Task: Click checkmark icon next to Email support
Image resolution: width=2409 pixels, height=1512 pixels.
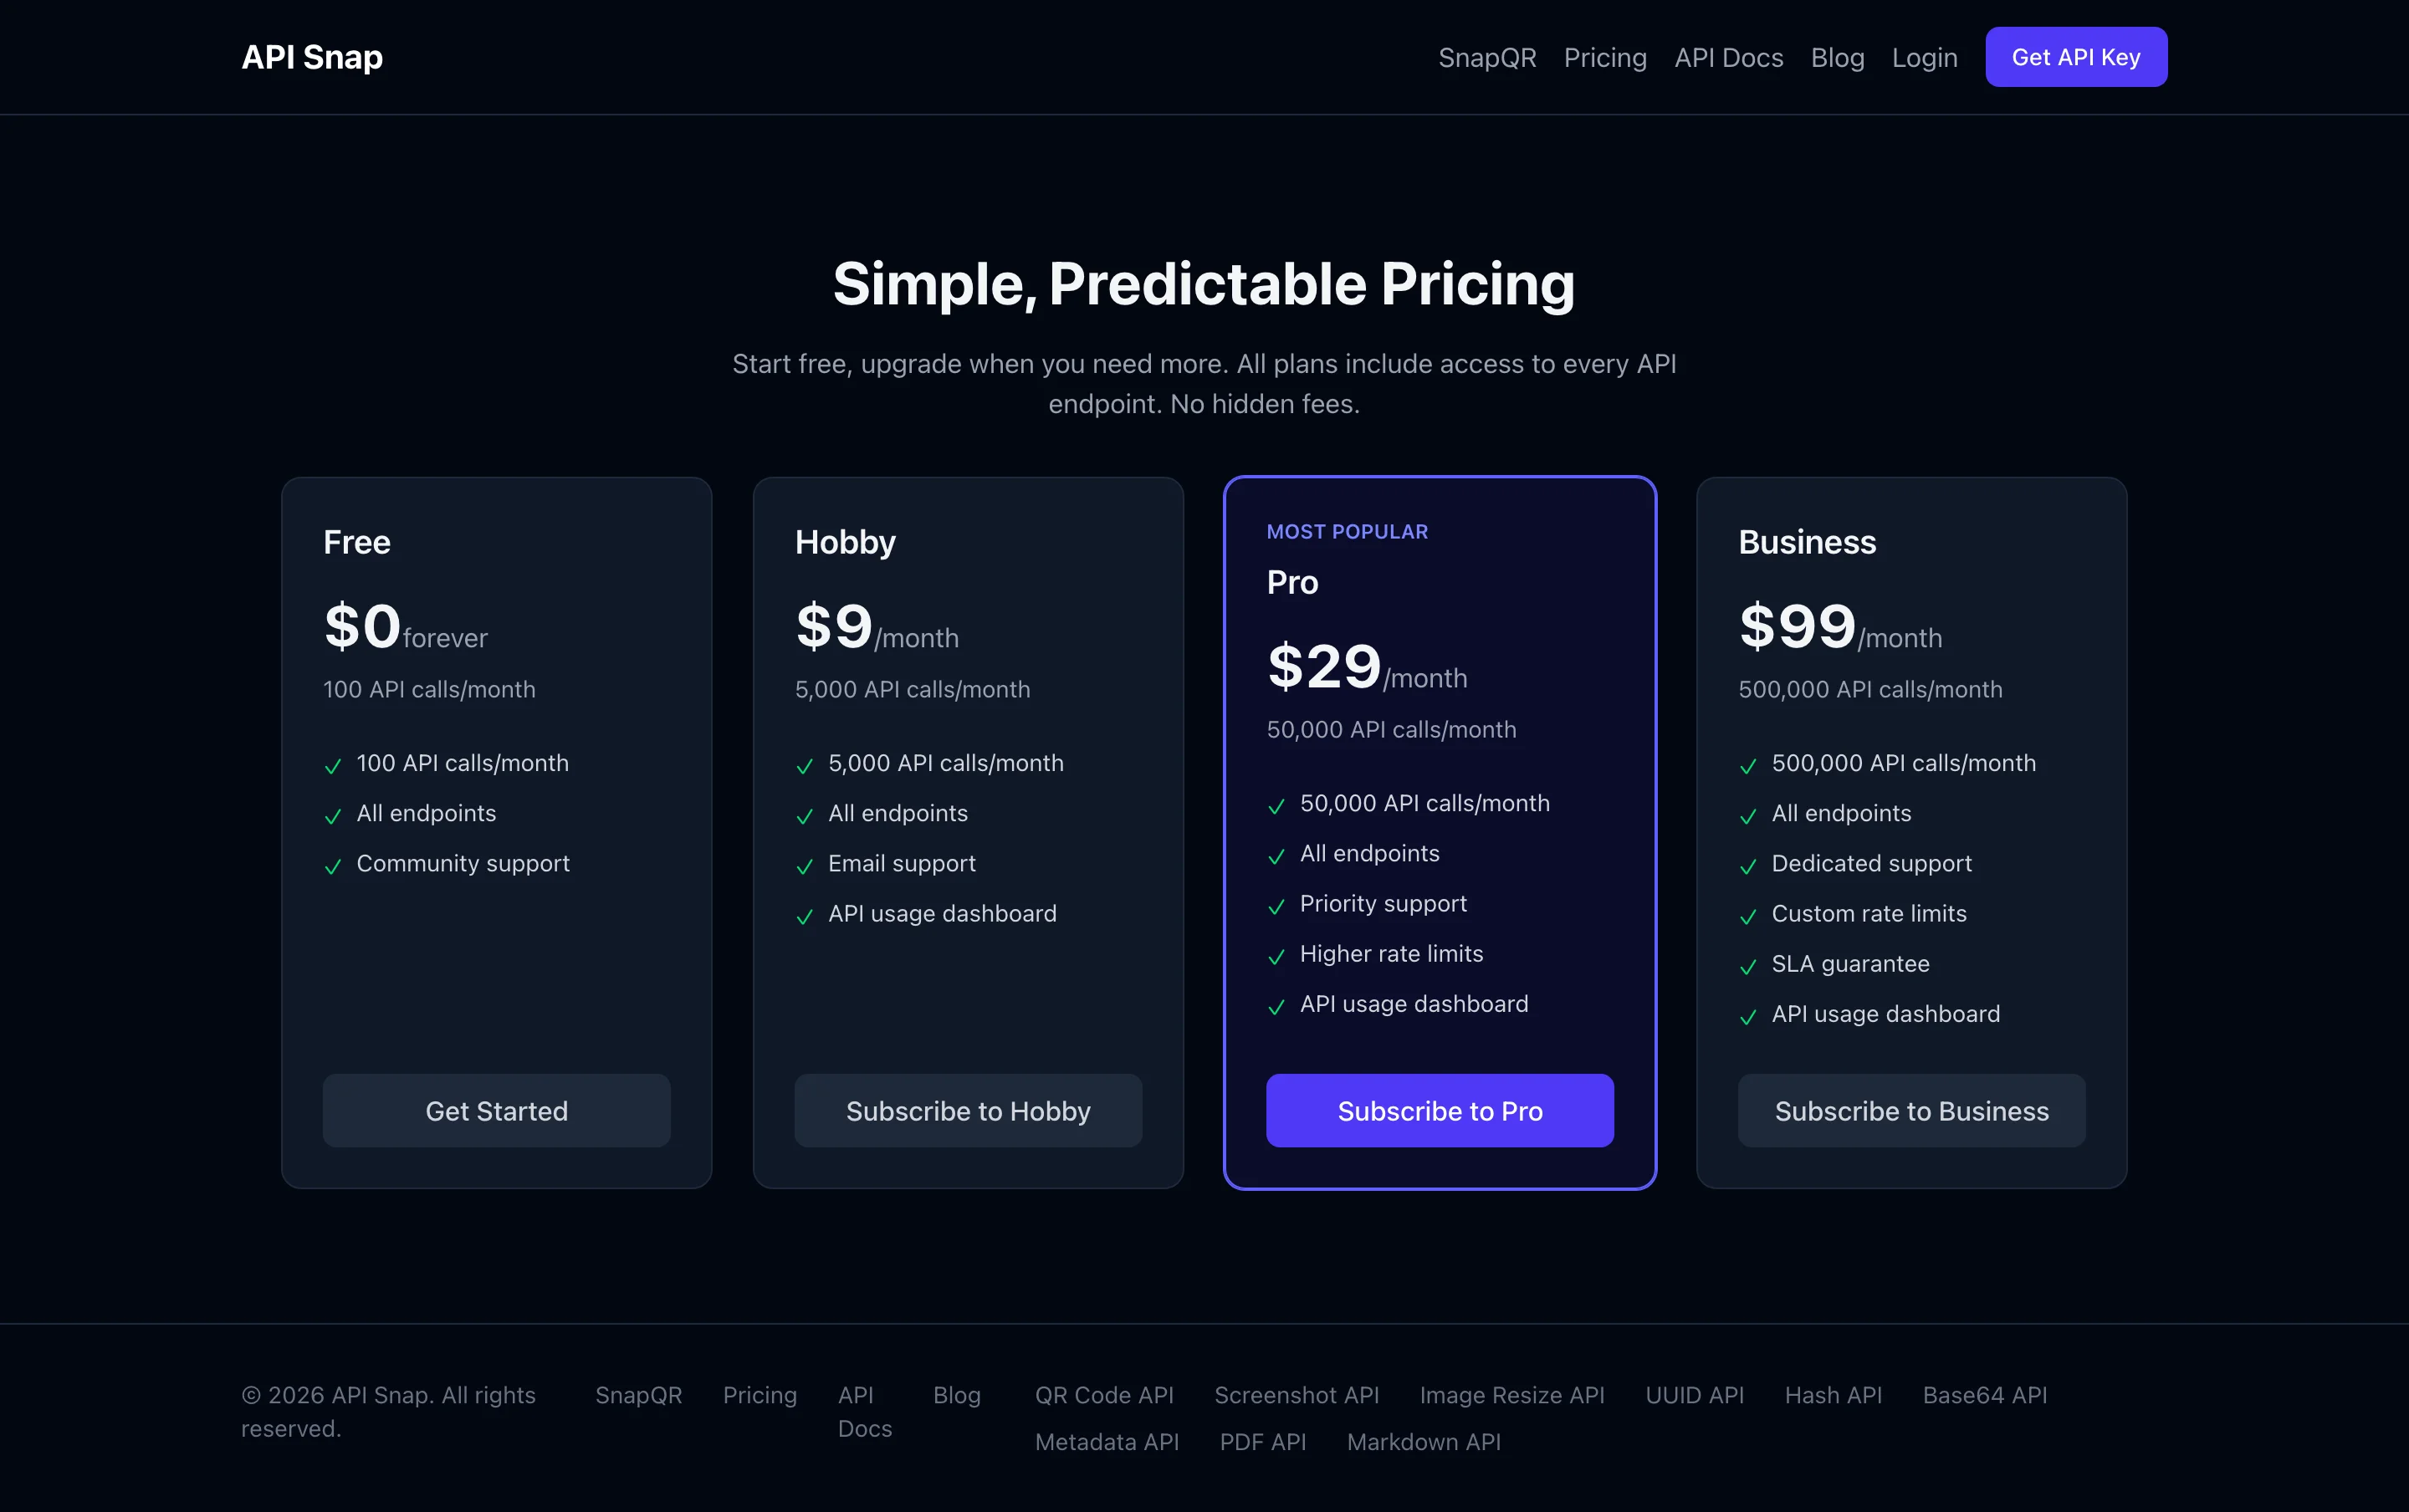Action: click(805, 866)
